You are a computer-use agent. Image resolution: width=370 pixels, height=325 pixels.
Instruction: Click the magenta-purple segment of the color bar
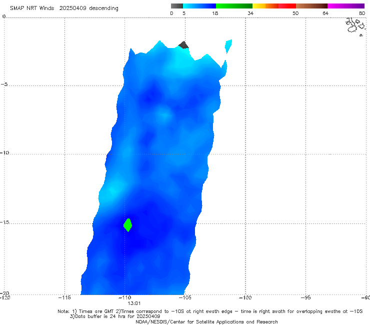point(346,6)
